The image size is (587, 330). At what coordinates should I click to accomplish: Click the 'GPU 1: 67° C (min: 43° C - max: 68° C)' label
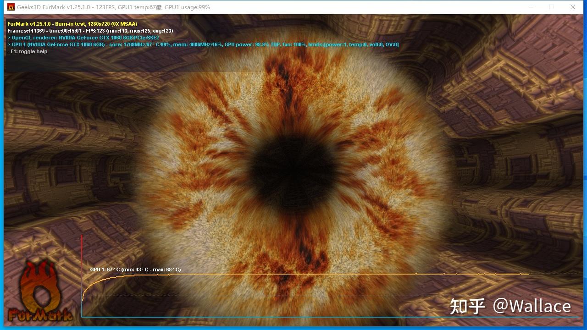coord(135,269)
